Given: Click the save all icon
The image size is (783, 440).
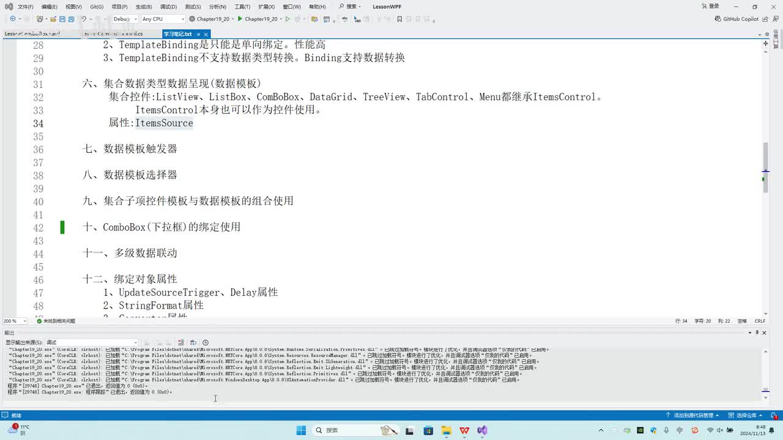Looking at the screenshot, I should point(71,19).
